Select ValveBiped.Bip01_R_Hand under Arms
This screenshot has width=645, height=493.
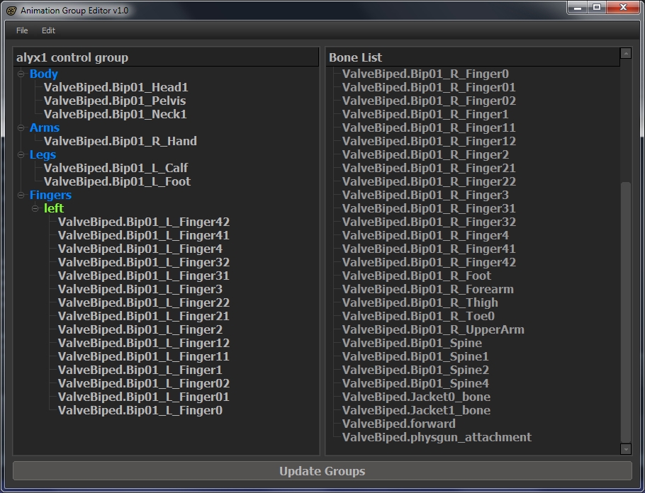[x=120, y=141]
